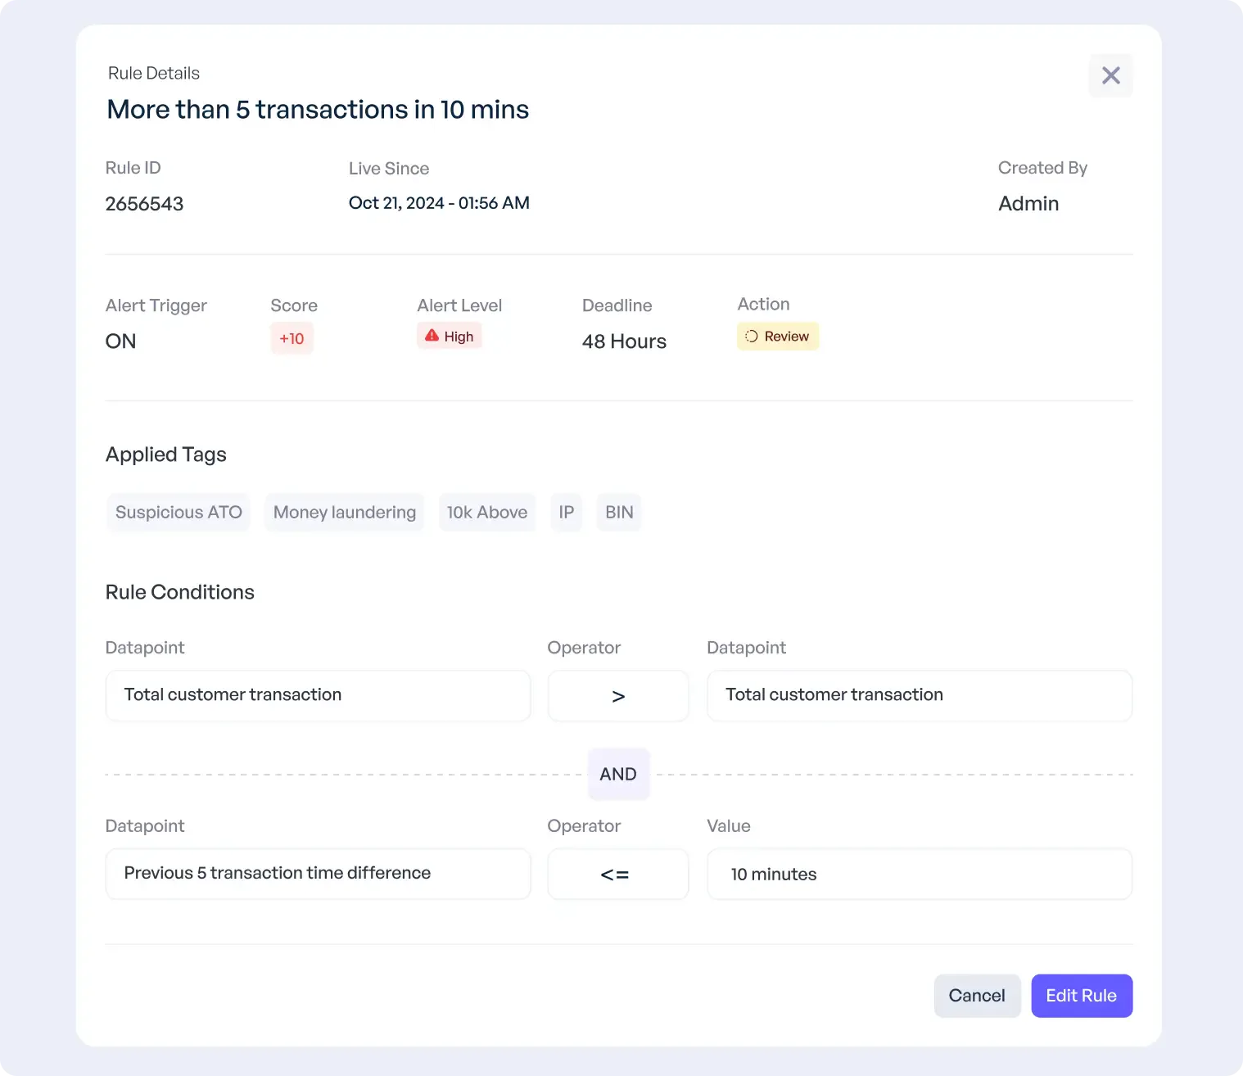Click the +10 score badge
Viewport: 1243px width, 1076px height.
[292, 338]
